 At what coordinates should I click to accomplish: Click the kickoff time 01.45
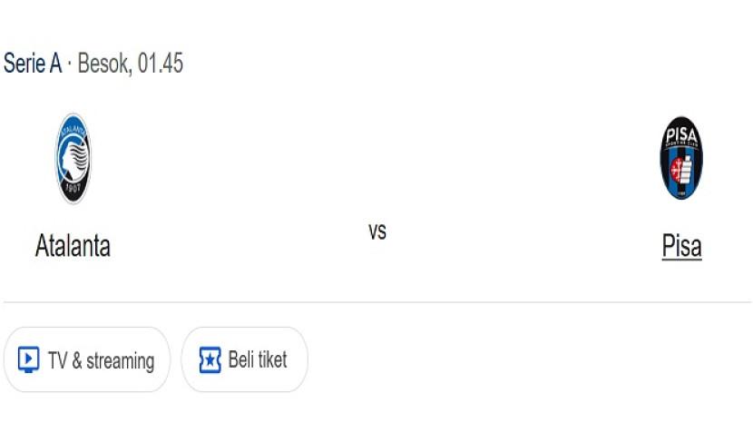coord(161,64)
